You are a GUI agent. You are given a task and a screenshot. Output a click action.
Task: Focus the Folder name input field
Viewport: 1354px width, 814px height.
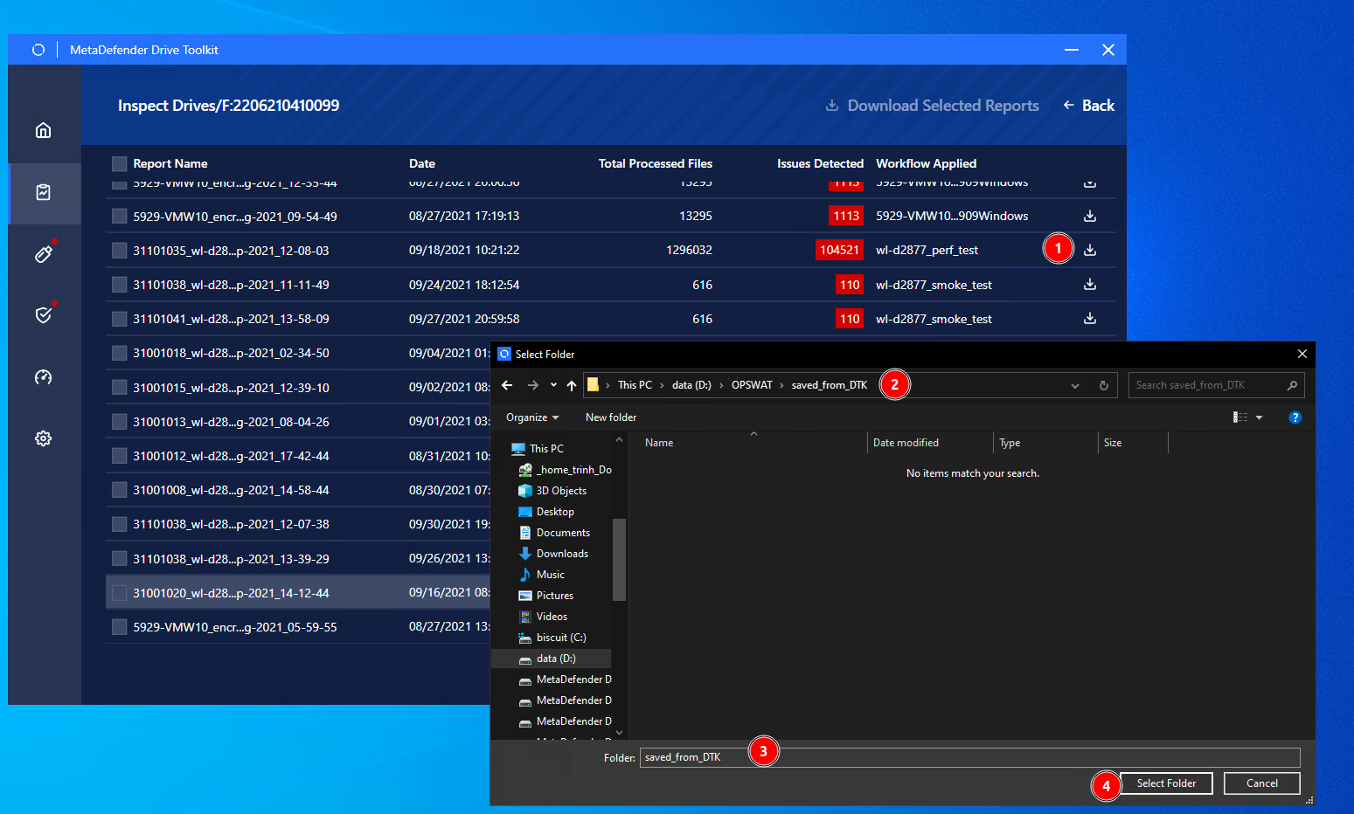(x=969, y=757)
